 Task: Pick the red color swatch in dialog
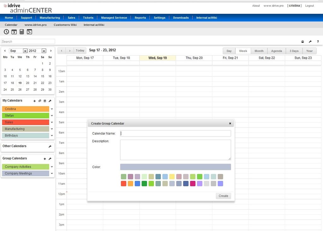point(124,183)
